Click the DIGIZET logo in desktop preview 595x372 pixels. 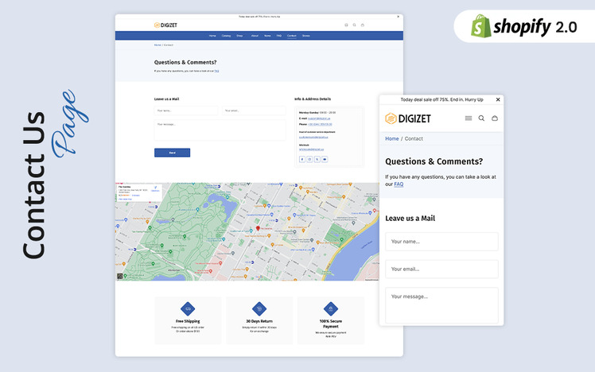(165, 25)
